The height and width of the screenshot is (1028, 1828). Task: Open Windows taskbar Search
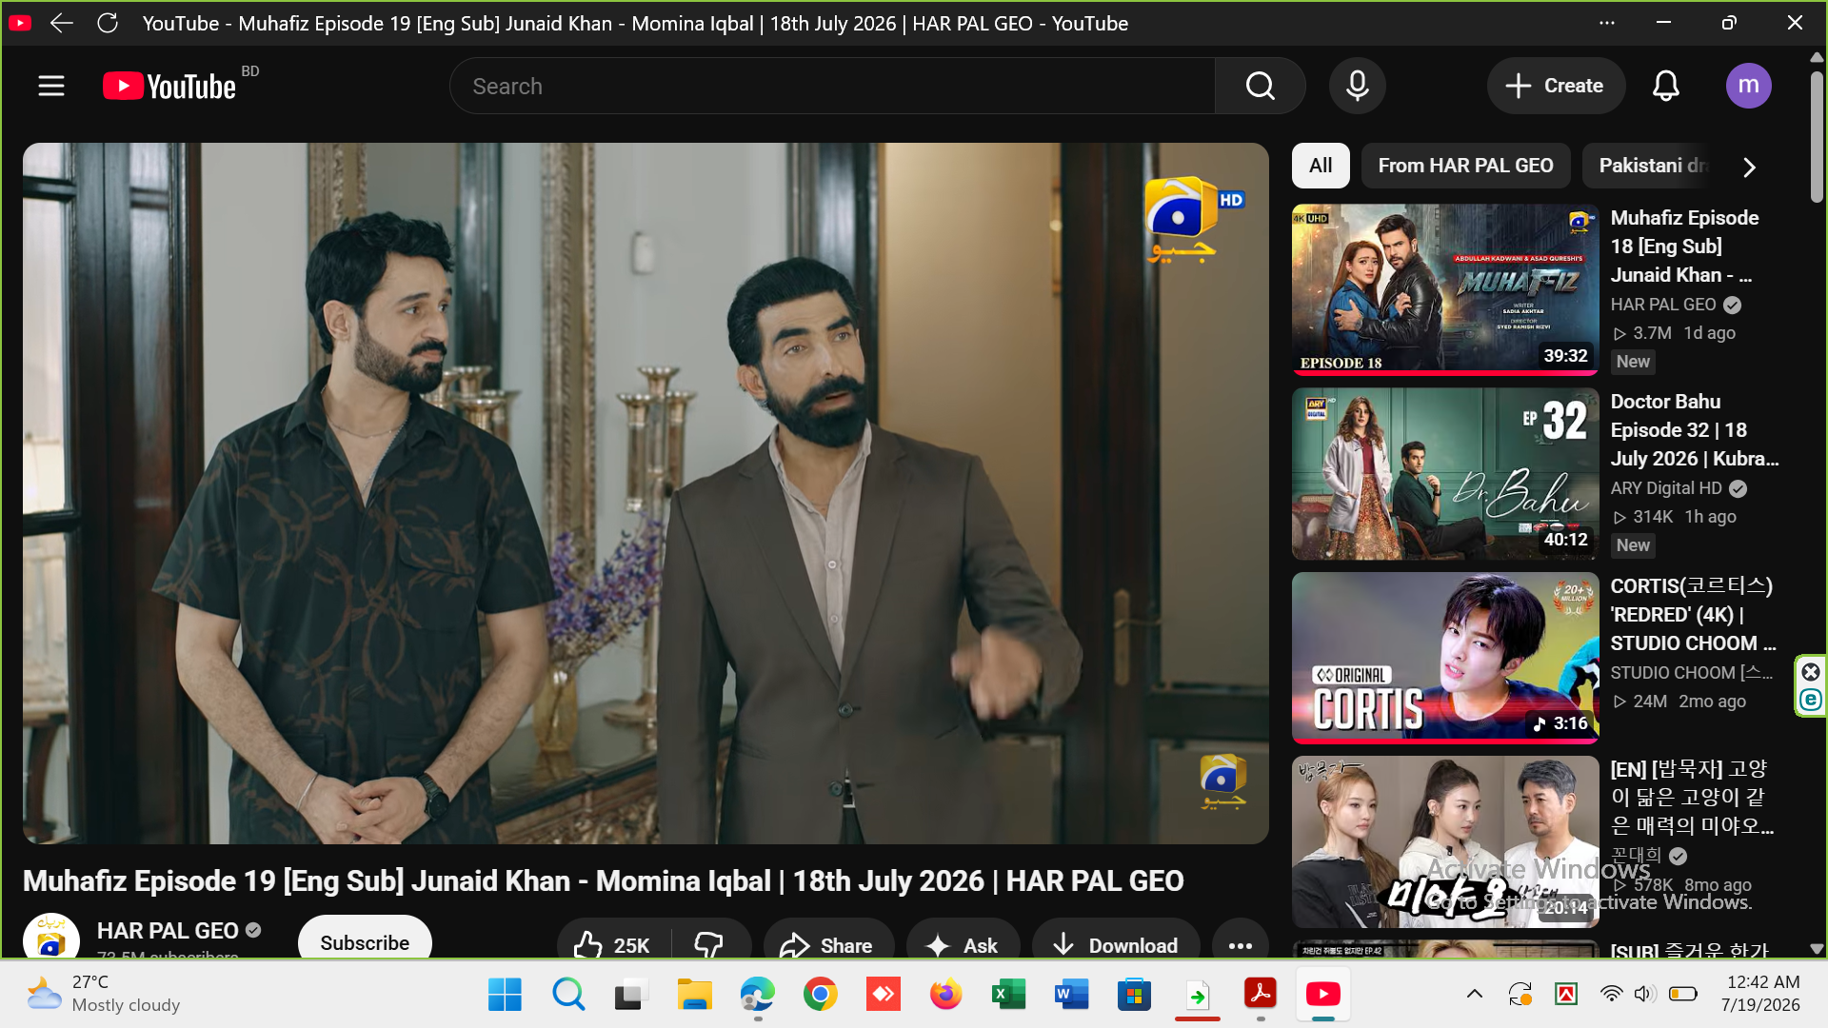(x=568, y=995)
